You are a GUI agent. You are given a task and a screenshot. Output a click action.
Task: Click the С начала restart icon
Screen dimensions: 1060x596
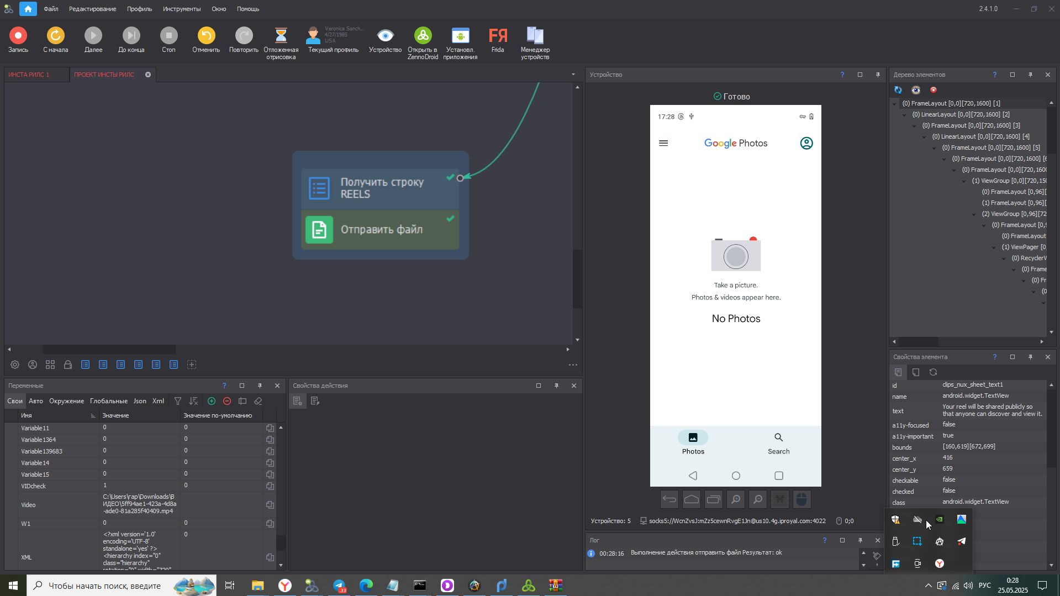(55, 36)
